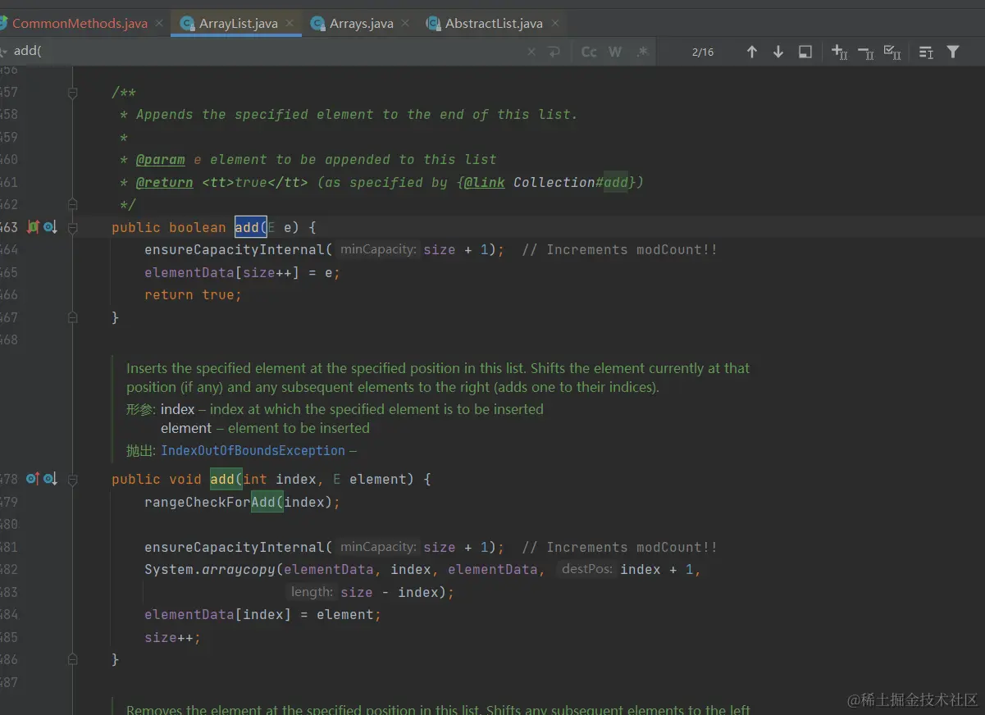Add selection for next occurrence icon
Viewport: 985px width, 715px height.
(839, 52)
